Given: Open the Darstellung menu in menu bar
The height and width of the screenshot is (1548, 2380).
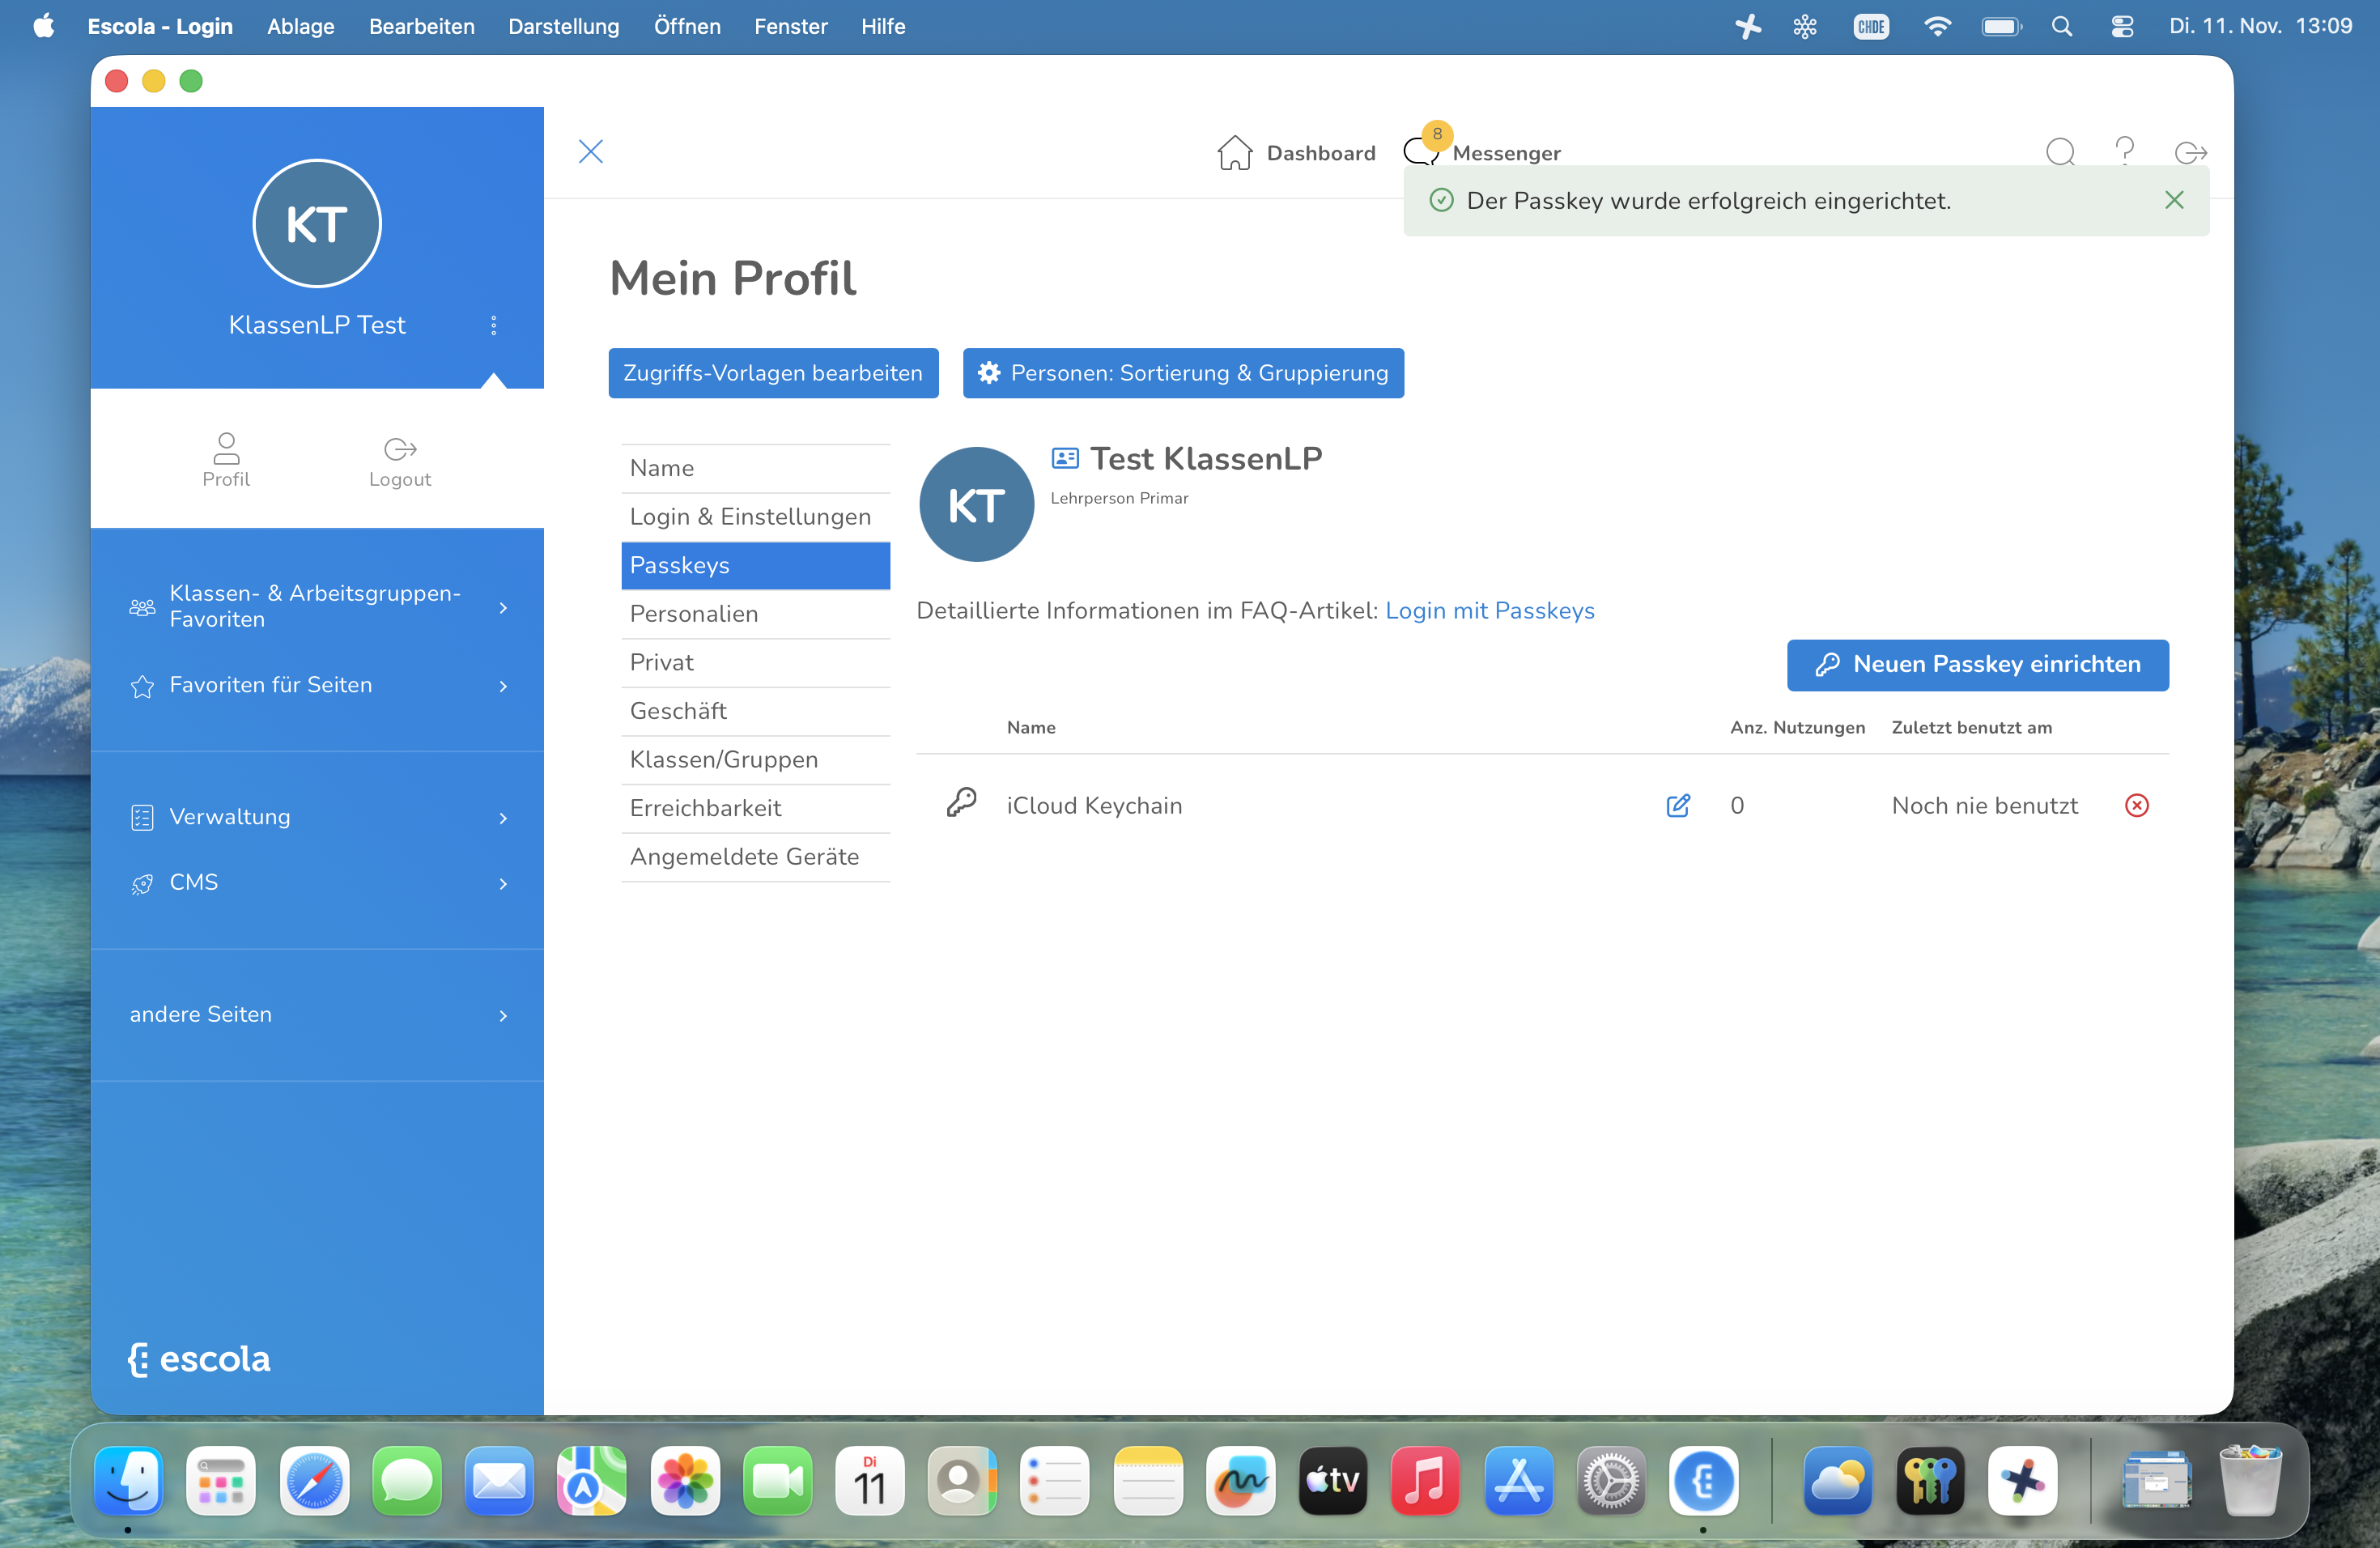Looking at the screenshot, I should click(x=563, y=27).
